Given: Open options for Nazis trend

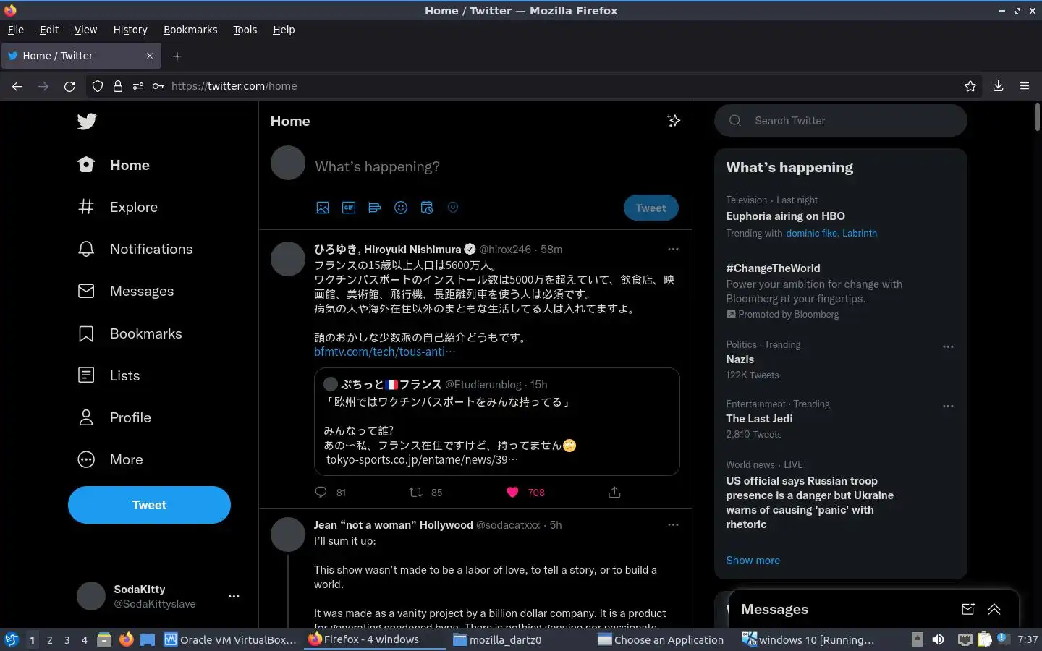Looking at the screenshot, I should pyautogui.click(x=948, y=346).
